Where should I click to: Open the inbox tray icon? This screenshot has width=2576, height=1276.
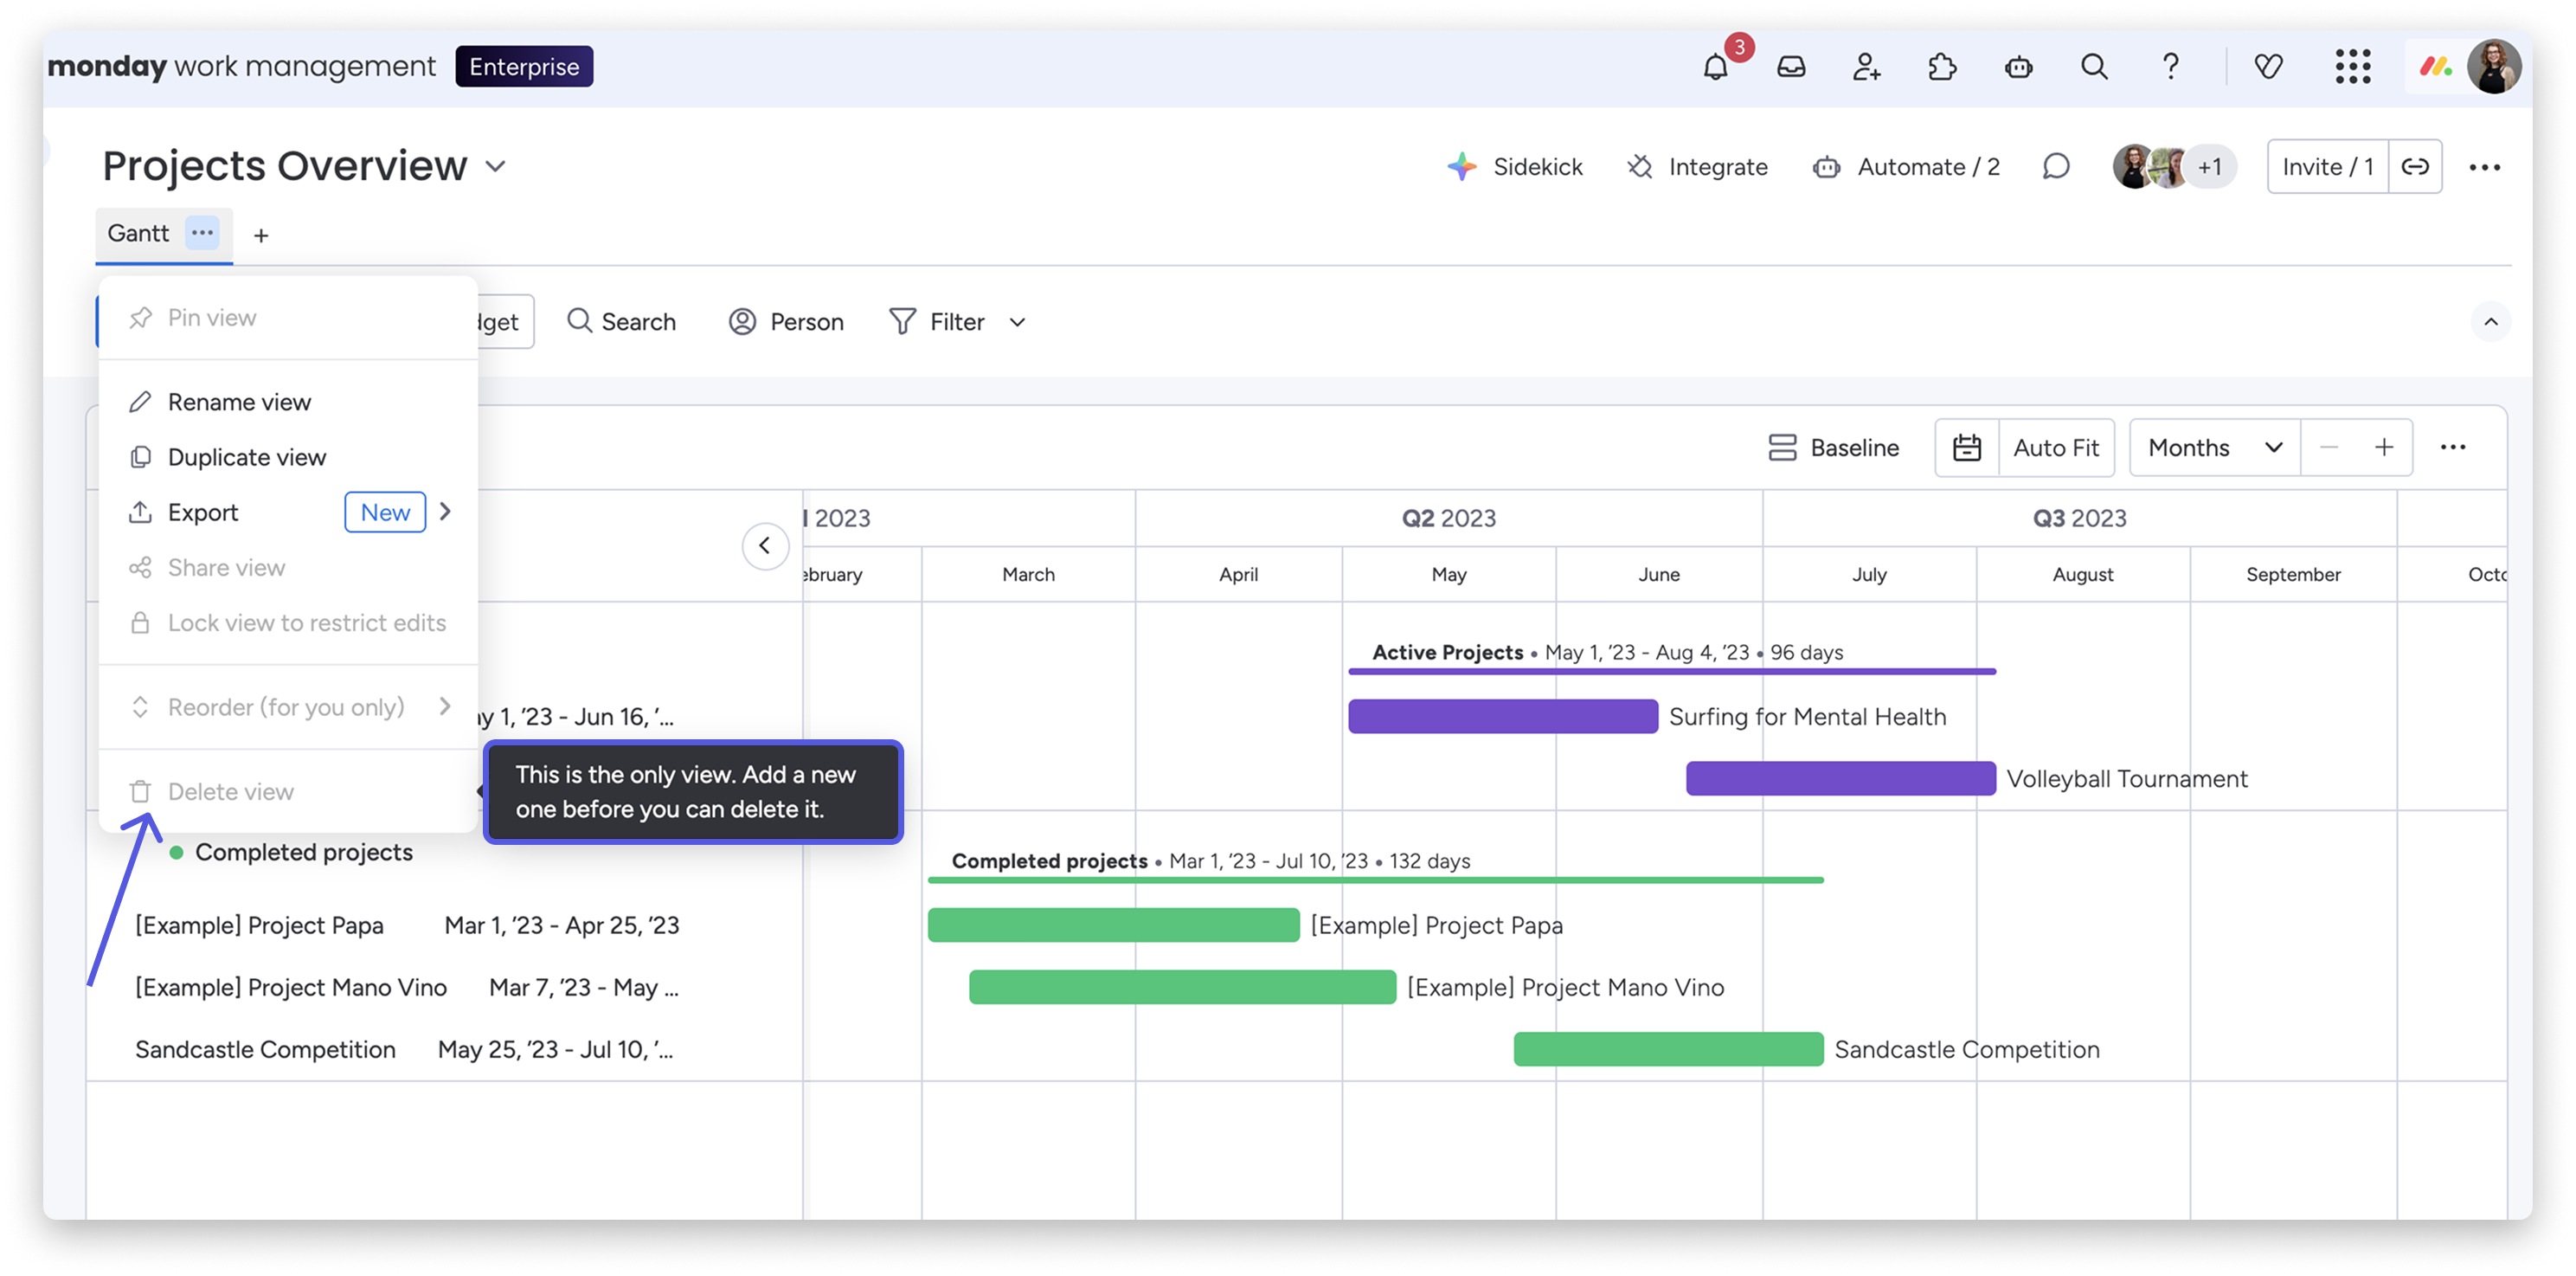pos(1791,67)
